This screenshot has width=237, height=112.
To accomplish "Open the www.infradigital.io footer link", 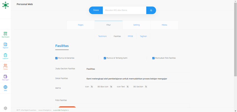I will 45,110.
